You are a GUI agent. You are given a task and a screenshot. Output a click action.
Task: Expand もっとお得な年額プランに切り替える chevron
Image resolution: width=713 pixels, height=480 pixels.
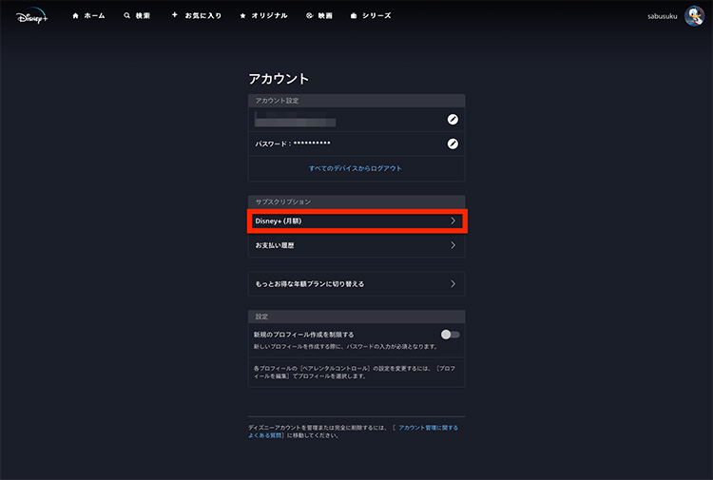click(x=453, y=283)
